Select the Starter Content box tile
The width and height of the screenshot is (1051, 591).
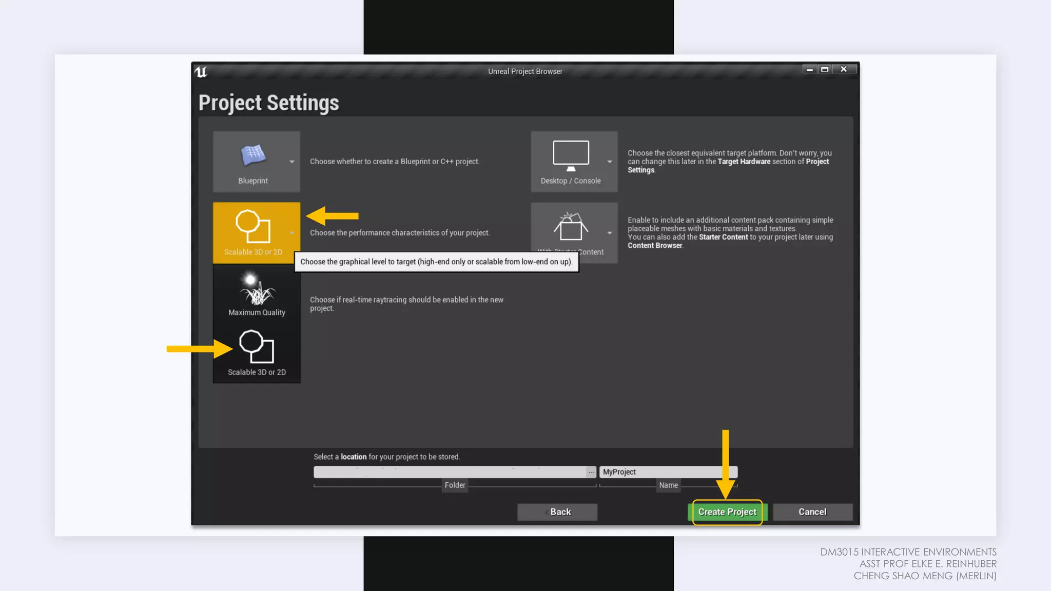tap(574, 232)
